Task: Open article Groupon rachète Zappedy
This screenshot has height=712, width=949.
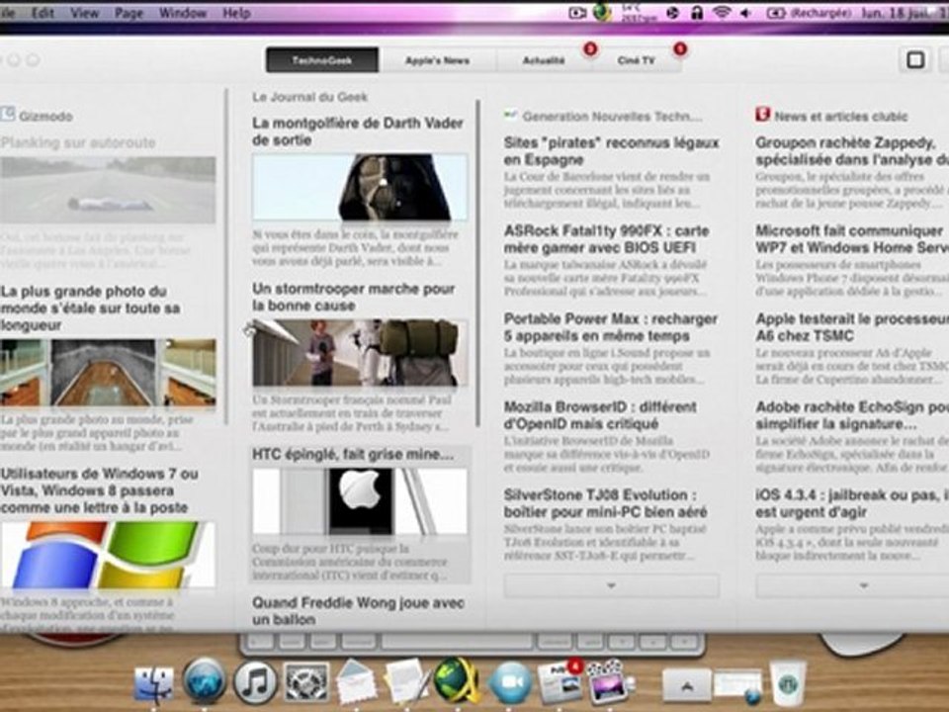Action: [x=852, y=151]
